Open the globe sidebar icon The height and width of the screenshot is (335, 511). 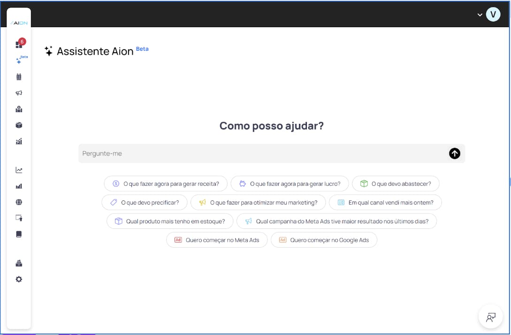point(19,202)
